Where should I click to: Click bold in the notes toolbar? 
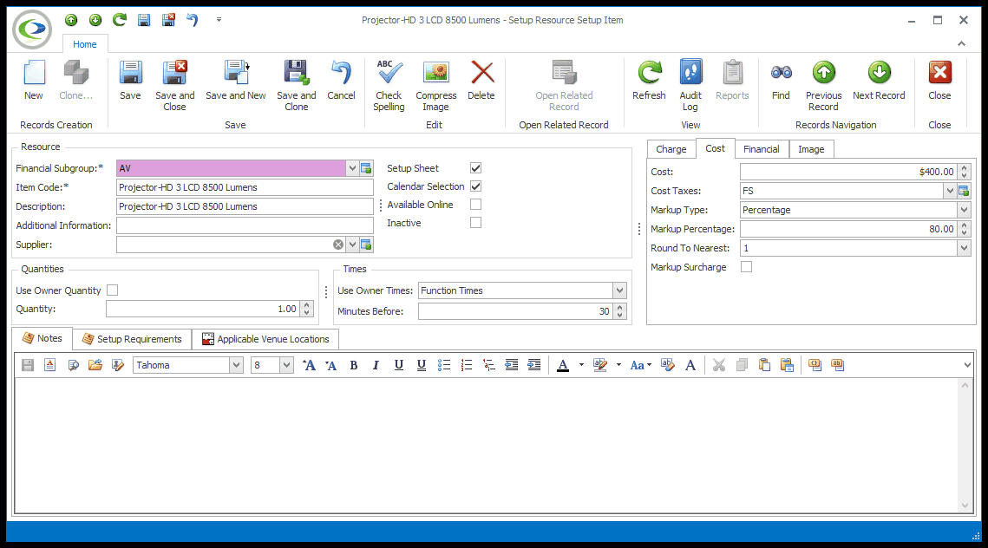coord(354,365)
